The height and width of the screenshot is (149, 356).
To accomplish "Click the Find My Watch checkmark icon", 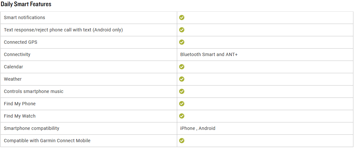I will tap(182, 116).
